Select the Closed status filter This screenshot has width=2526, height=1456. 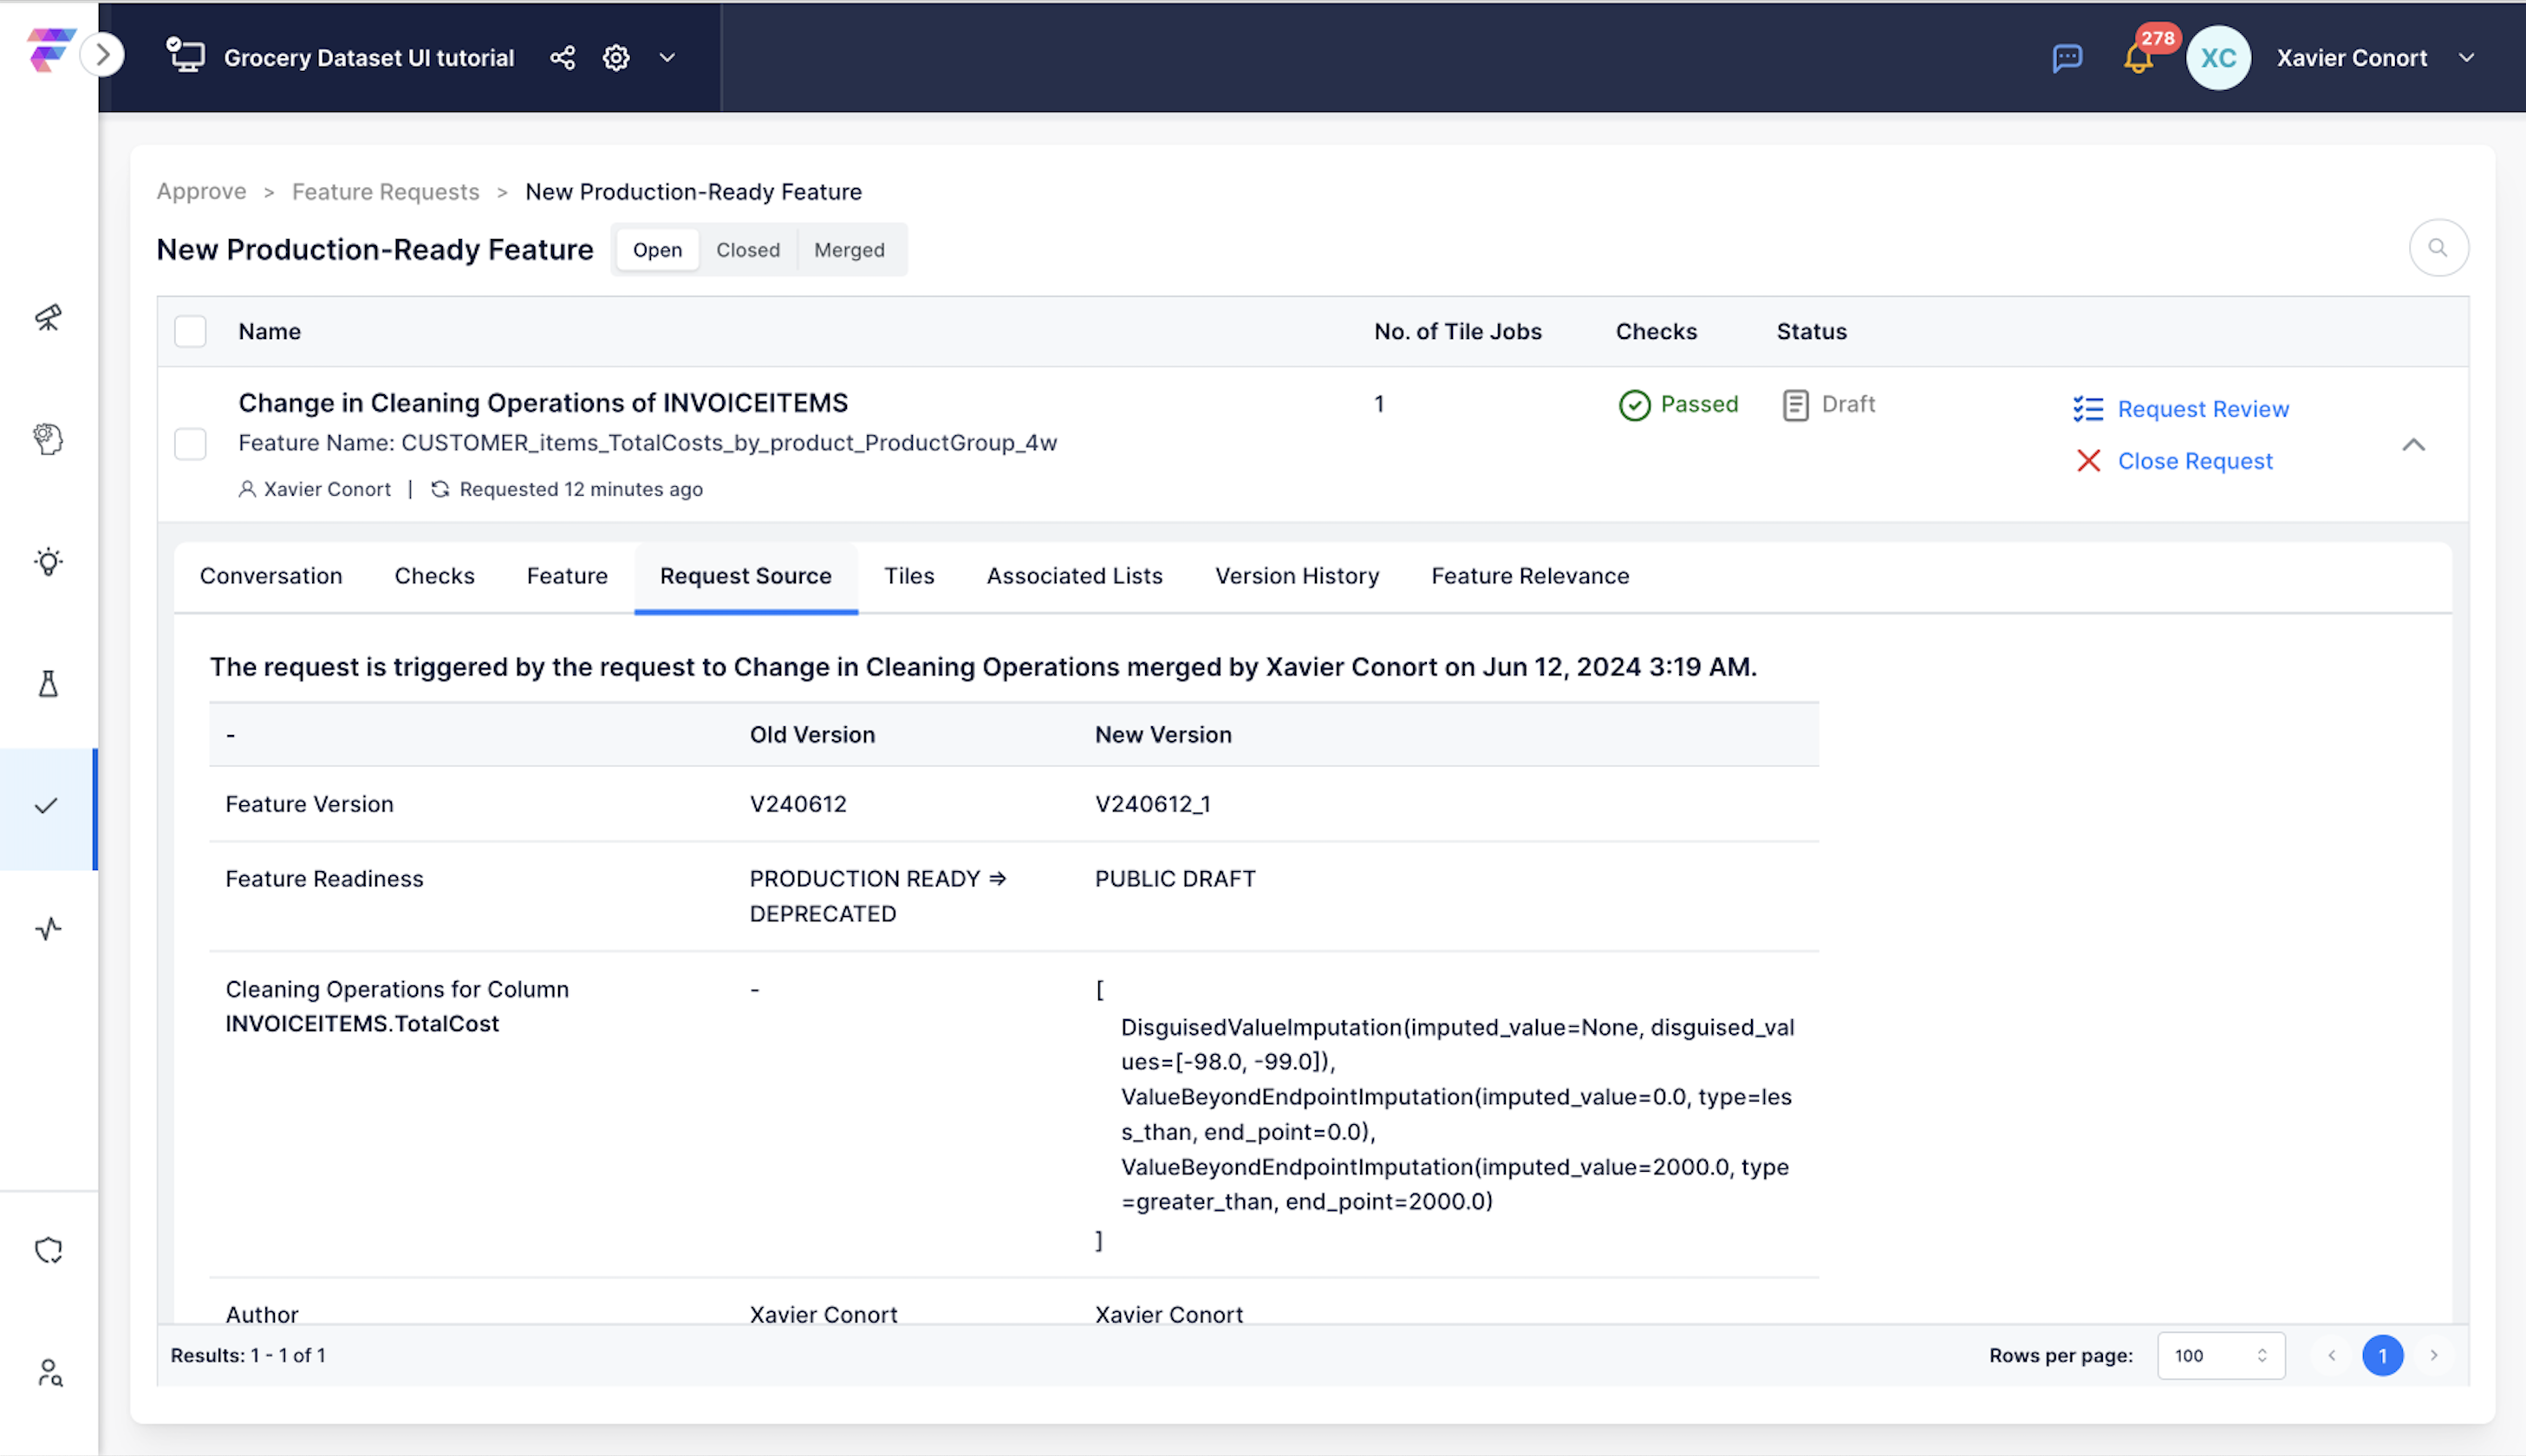[747, 250]
